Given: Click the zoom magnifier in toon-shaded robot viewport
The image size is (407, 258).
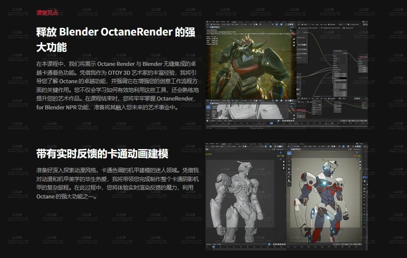Looking at the screenshot, I should pos(360,162).
